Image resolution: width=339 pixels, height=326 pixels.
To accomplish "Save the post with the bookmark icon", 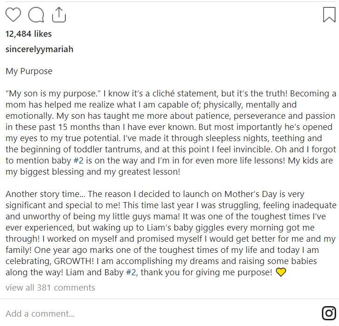I will click(x=329, y=14).
